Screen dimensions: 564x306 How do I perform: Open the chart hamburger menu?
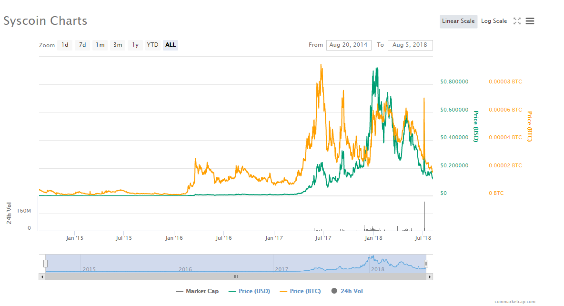pyautogui.click(x=530, y=21)
